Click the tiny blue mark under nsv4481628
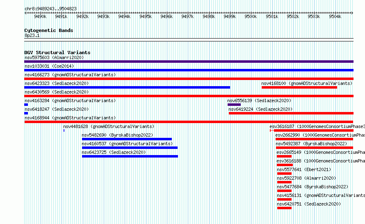Screen dimensions: 365x224 point(64,130)
